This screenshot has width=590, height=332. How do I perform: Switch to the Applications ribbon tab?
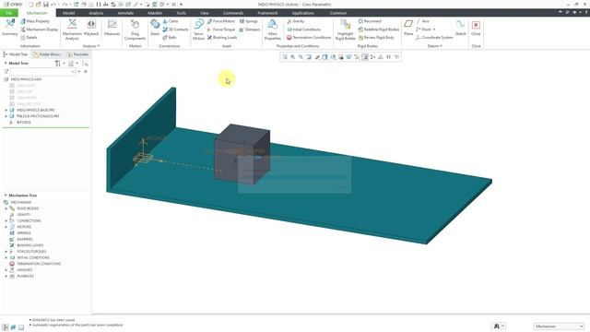[x=302, y=13]
